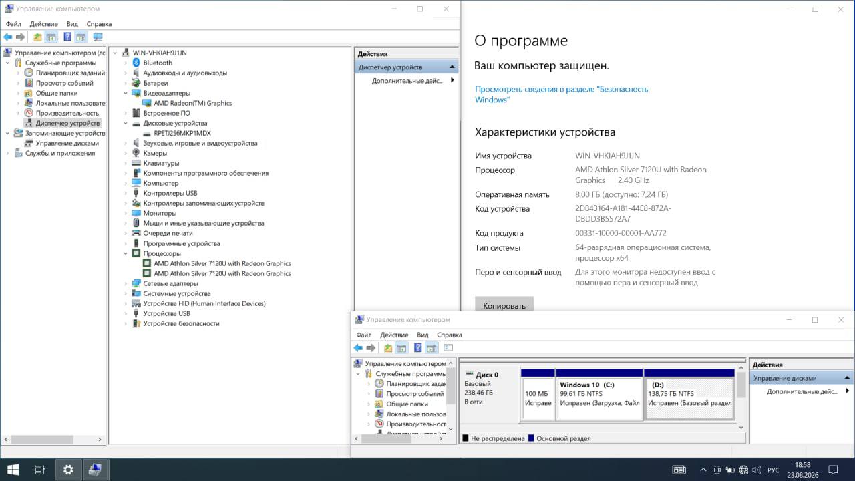Screen dimensions: 855x481
Task: Toggle console tree icon in Device Manager window toolbar
Action: click(x=51, y=37)
